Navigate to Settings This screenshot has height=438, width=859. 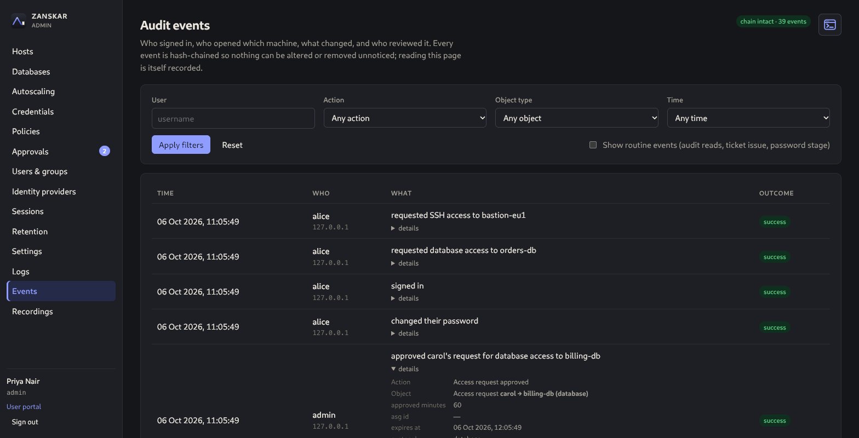[61, 251]
